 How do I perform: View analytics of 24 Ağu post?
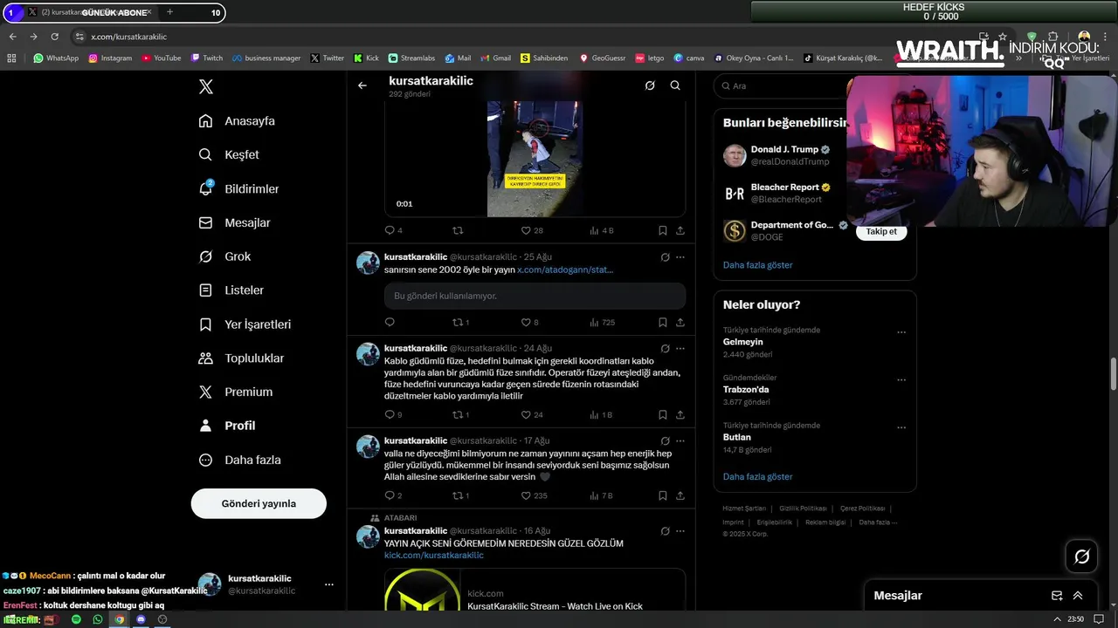click(x=601, y=414)
